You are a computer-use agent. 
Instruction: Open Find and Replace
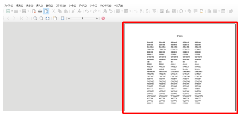[x=105, y=11]
